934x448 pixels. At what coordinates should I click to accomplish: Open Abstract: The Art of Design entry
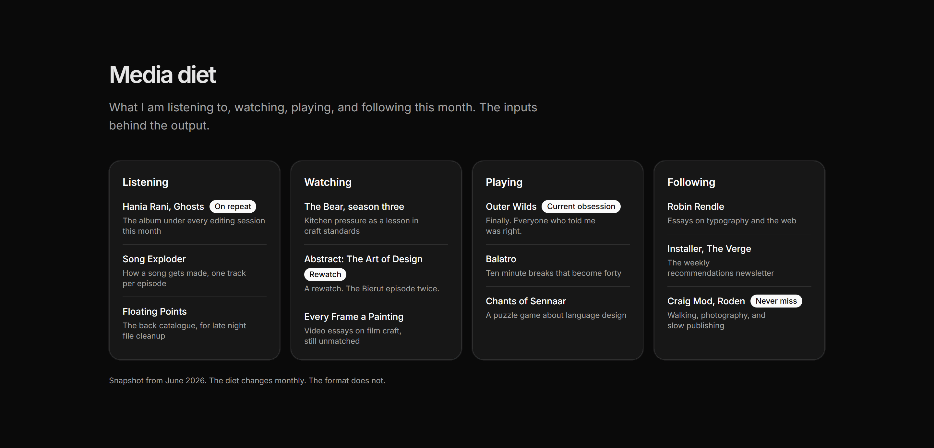[x=363, y=259]
